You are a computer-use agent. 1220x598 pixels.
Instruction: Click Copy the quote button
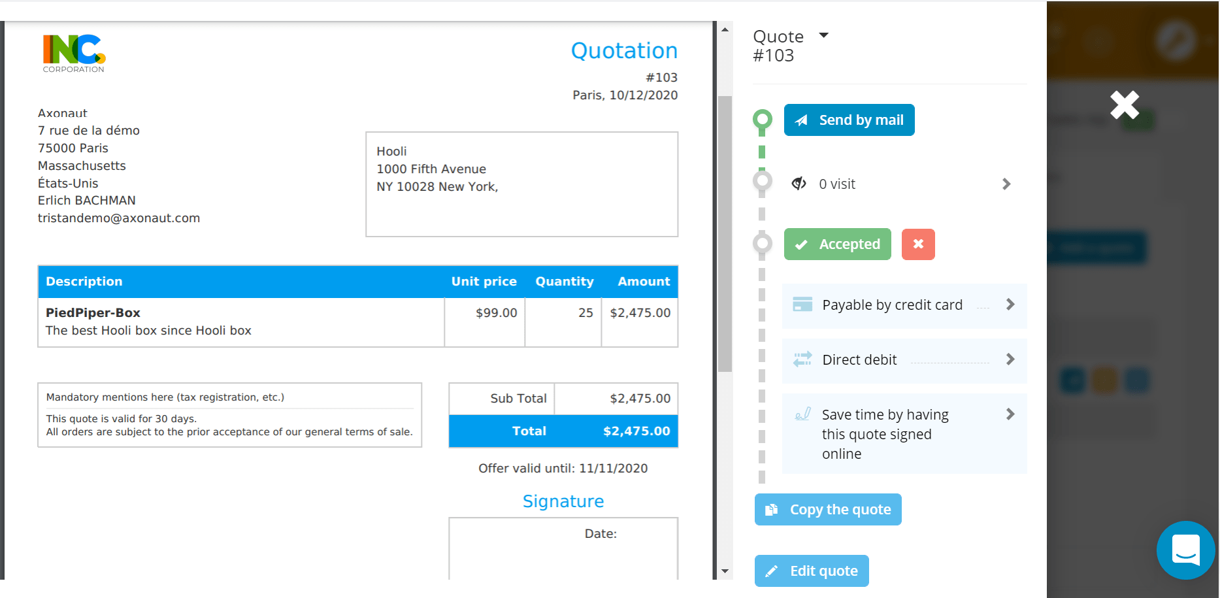828,510
